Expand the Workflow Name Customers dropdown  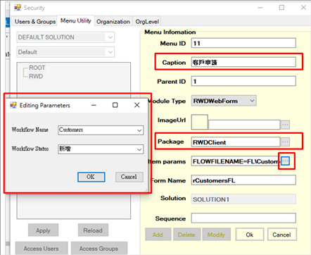click(x=101, y=130)
